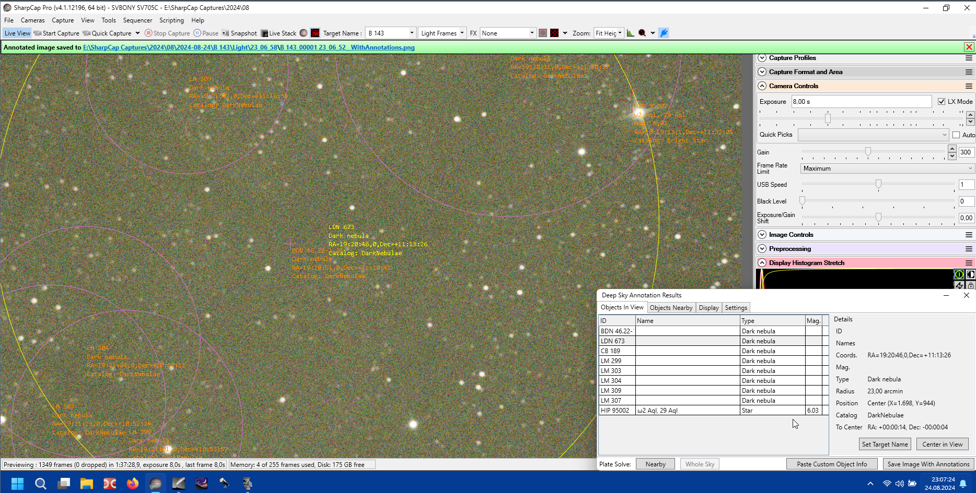
Task: Click the Live View toolbar button
Action: tap(17, 33)
